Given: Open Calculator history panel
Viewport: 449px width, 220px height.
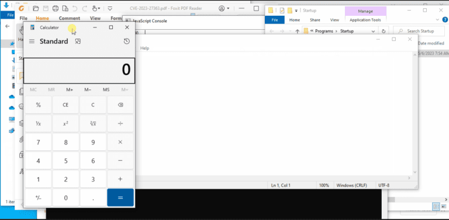Looking at the screenshot, I should click(x=126, y=41).
